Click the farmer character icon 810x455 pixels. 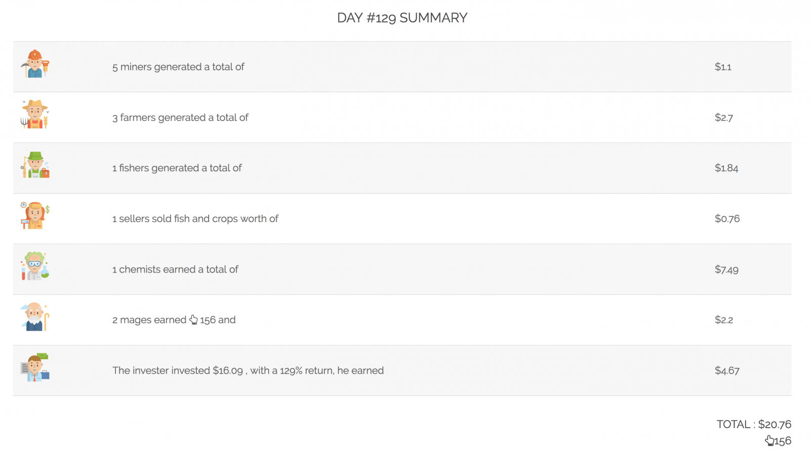point(35,115)
